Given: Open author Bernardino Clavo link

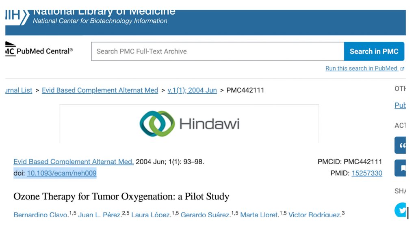Looking at the screenshot, I should click(41, 215).
